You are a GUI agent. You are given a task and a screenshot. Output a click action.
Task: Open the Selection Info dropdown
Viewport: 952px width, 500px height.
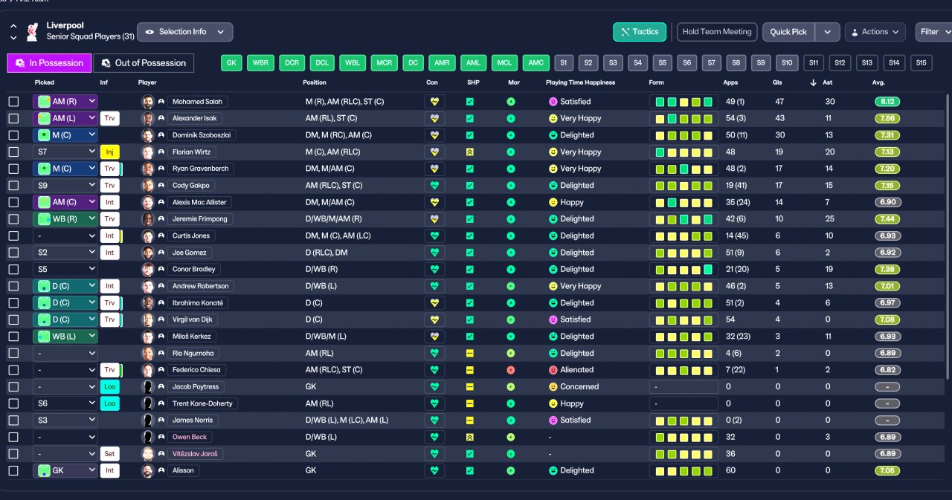tap(184, 32)
